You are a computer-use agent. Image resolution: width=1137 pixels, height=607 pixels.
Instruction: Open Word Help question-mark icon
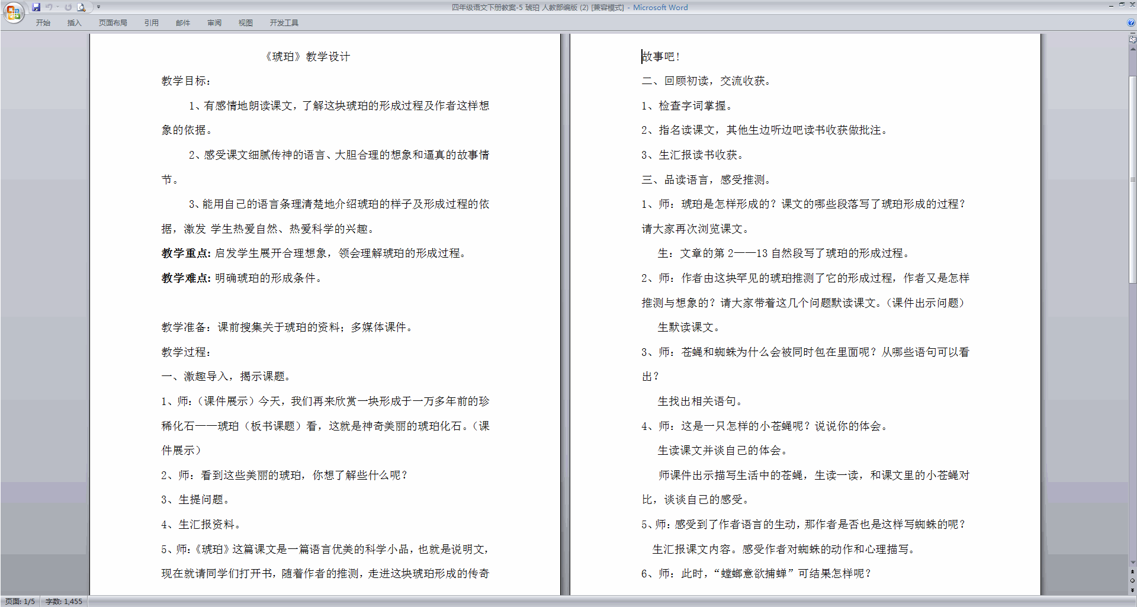click(x=1131, y=23)
